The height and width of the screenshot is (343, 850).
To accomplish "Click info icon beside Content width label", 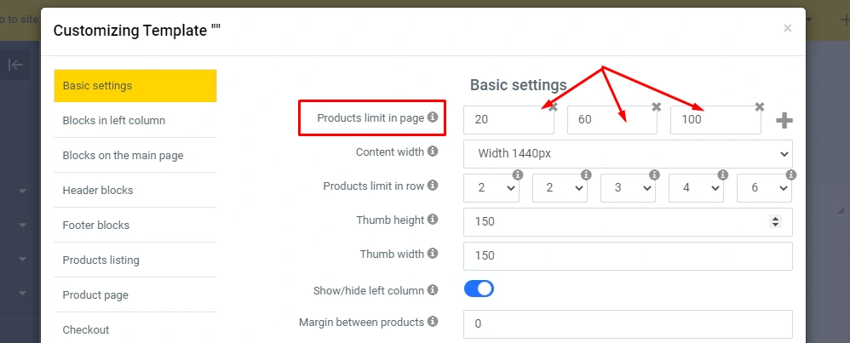I will (433, 151).
